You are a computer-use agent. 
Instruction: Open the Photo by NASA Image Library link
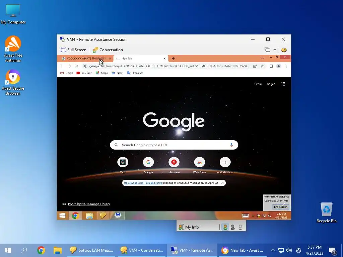tap(89, 204)
